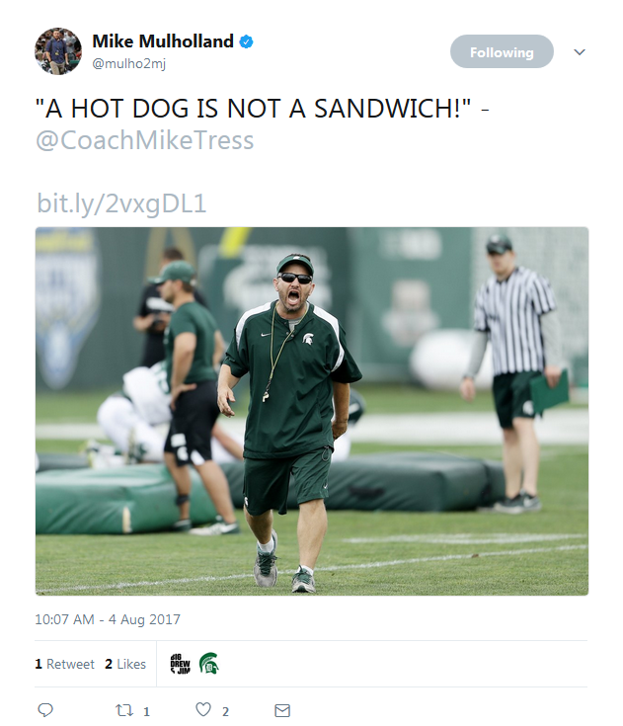Screen dimensions: 623x726
Task: Click the Mike Mulholland display name
Action: click(x=163, y=41)
